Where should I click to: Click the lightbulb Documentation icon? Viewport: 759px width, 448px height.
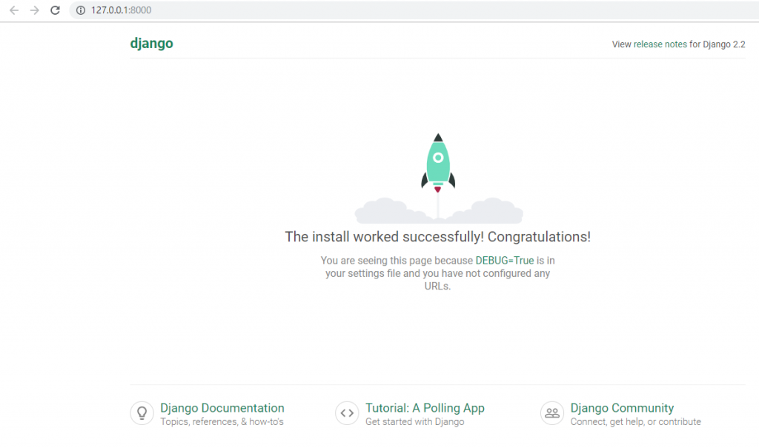pos(142,413)
